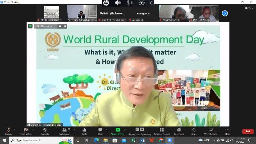
Task: Select the Kritrit yibcharoenporn participant tile
Action: click(x=113, y=13)
